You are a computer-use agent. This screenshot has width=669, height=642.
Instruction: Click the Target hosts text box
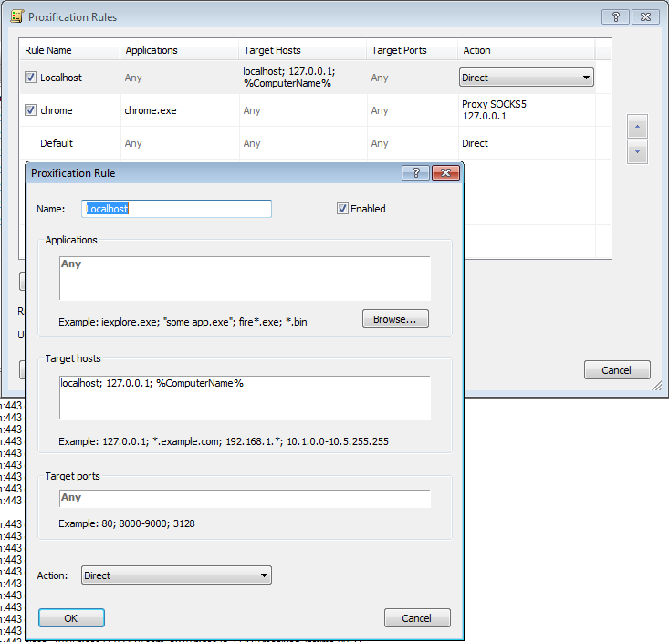tap(245, 398)
